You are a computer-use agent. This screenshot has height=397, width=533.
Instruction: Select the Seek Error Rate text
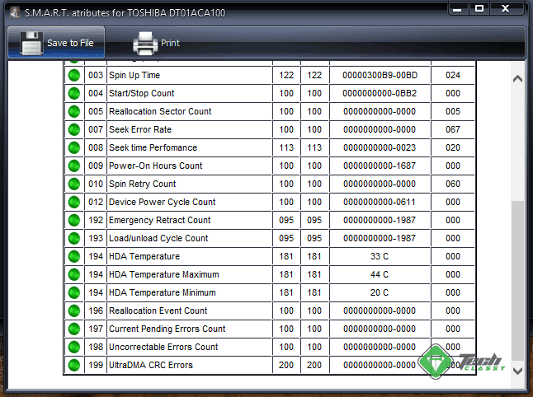pyautogui.click(x=140, y=129)
